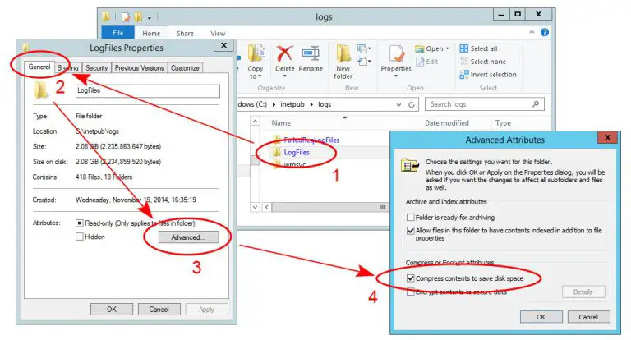This screenshot has width=631, height=340.
Task: Click the horizontal scrollbar in the file list
Action: pos(330,207)
